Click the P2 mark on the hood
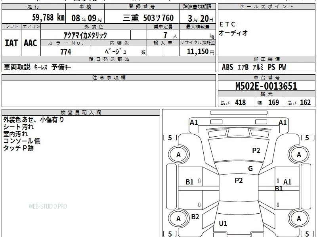The height and width of the screenshot is (237, 317). (256, 150)
